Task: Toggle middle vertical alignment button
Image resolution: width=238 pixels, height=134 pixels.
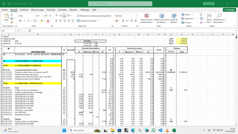Action: [x=60, y=16]
